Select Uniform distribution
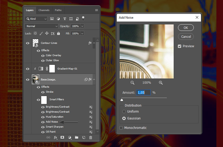The height and width of the screenshot is (147, 223). point(124,111)
